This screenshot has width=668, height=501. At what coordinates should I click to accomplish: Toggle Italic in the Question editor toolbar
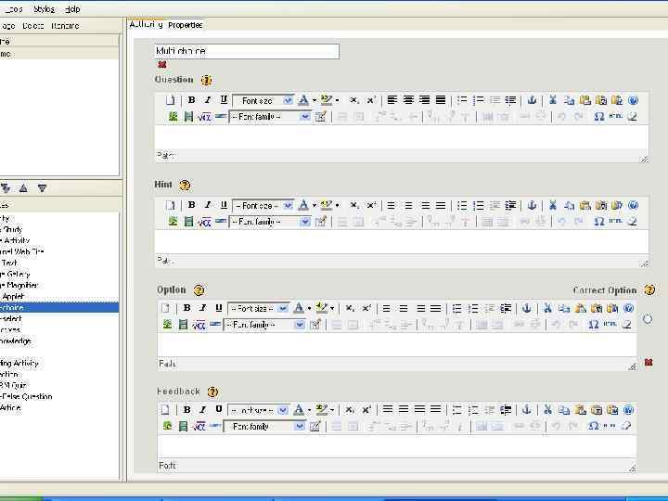(x=208, y=100)
